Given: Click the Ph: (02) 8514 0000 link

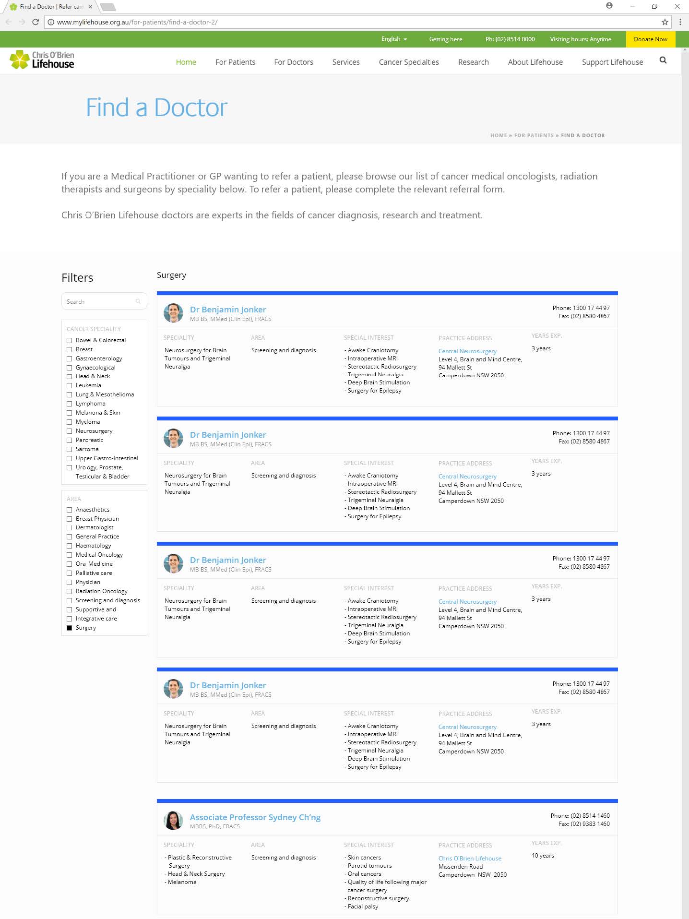Looking at the screenshot, I should [510, 39].
